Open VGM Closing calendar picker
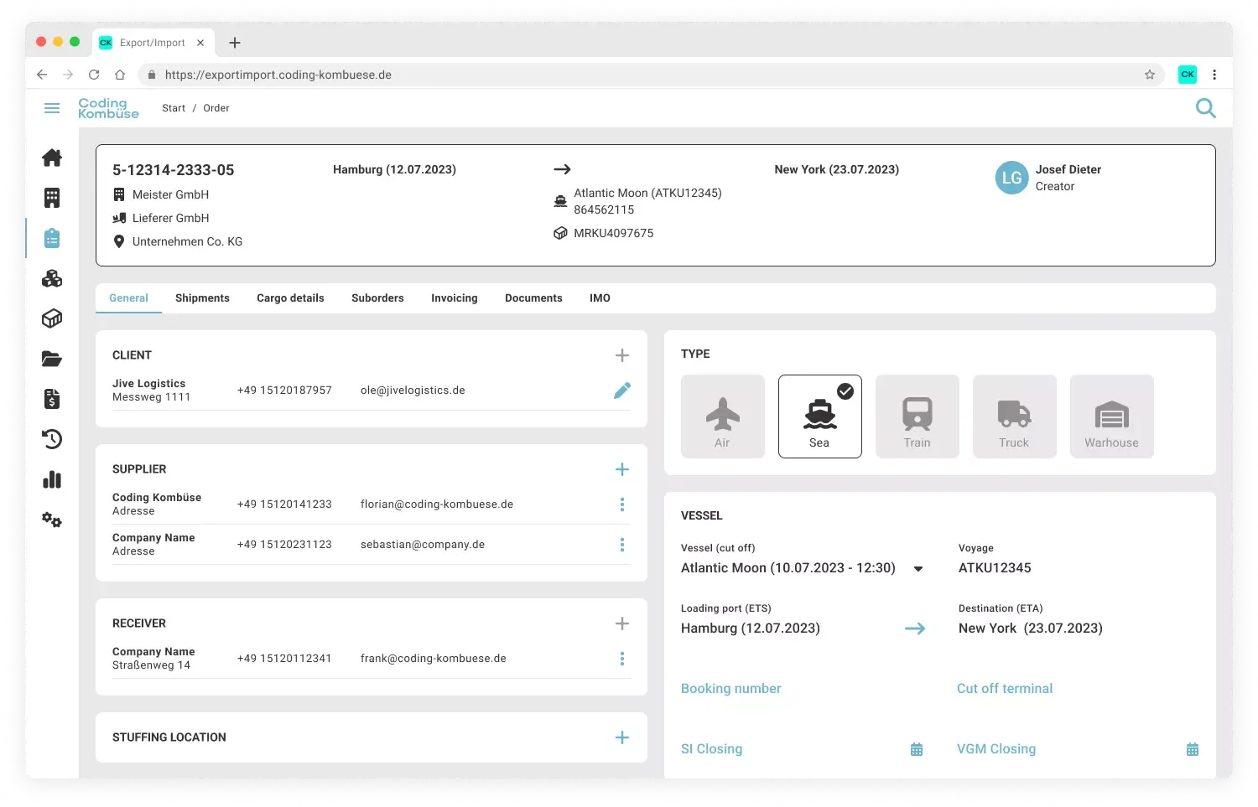This screenshot has width=1258, height=807. click(x=1193, y=749)
